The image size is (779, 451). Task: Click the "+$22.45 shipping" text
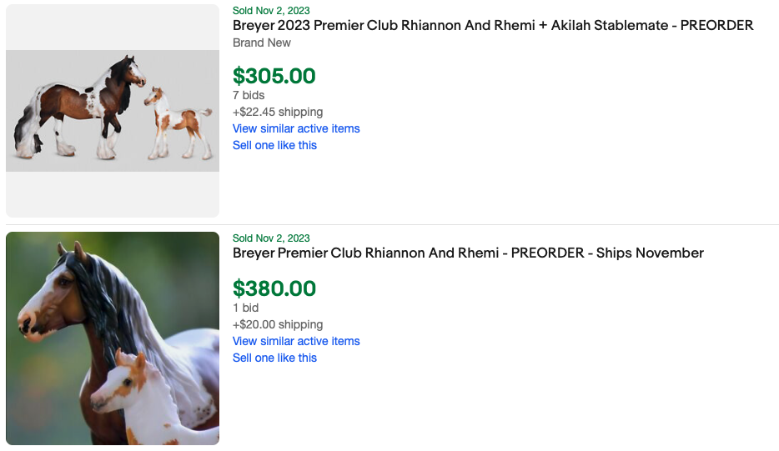pyautogui.click(x=278, y=112)
